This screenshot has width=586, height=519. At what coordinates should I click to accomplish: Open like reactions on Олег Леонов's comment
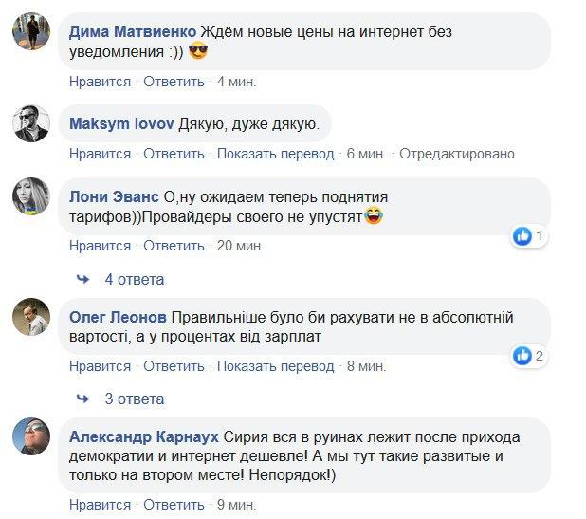(527, 356)
